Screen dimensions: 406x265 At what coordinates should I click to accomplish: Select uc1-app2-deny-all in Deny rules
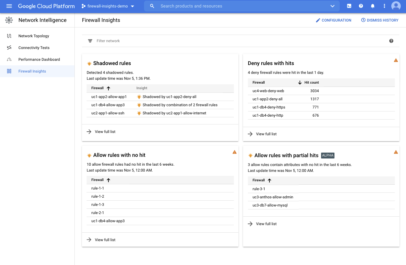321,99
